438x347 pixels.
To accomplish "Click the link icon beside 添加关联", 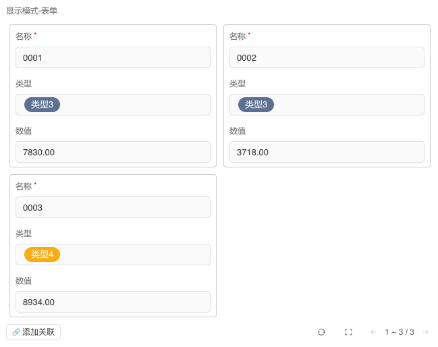I will pyautogui.click(x=16, y=332).
